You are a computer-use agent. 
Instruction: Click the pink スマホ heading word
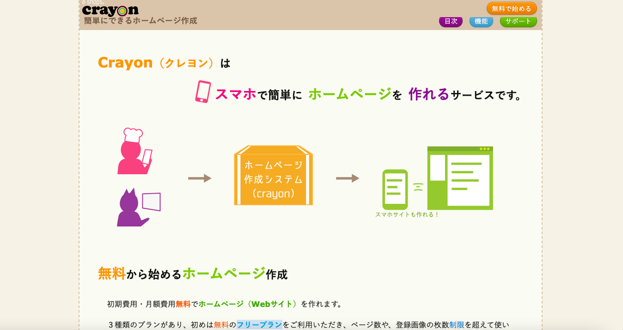(236, 94)
